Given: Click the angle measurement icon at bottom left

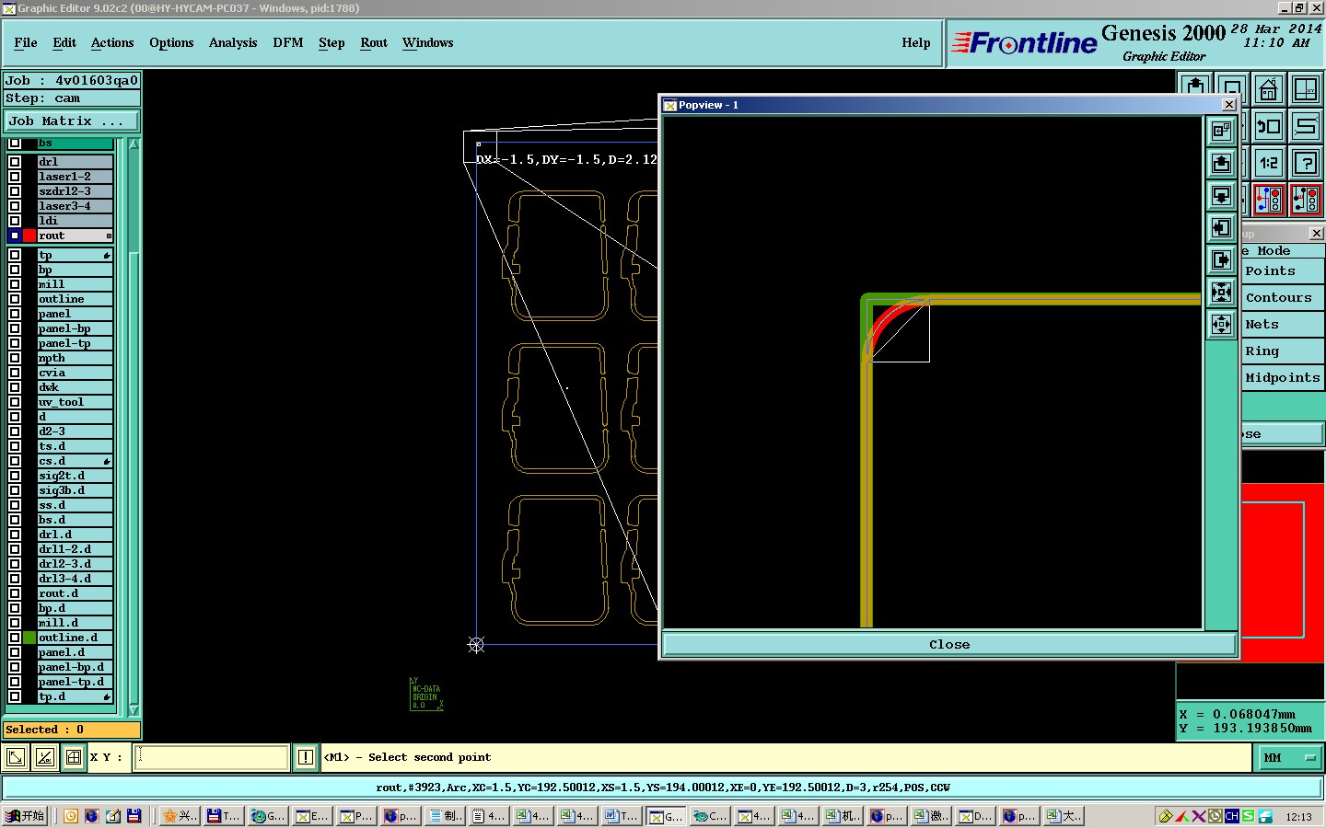Looking at the screenshot, I should (44, 757).
